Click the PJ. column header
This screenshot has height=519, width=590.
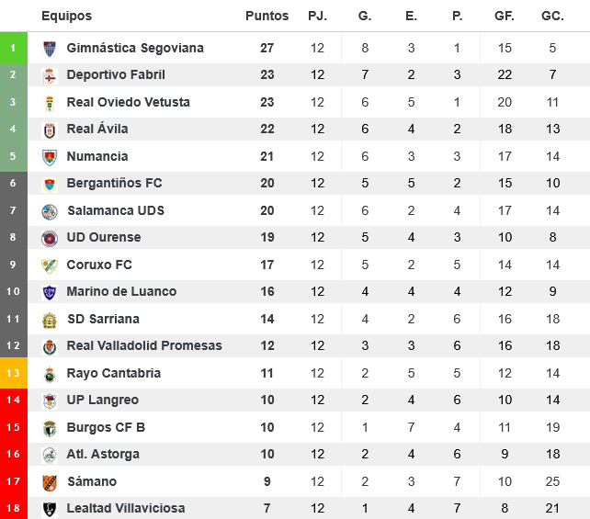pyautogui.click(x=317, y=16)
